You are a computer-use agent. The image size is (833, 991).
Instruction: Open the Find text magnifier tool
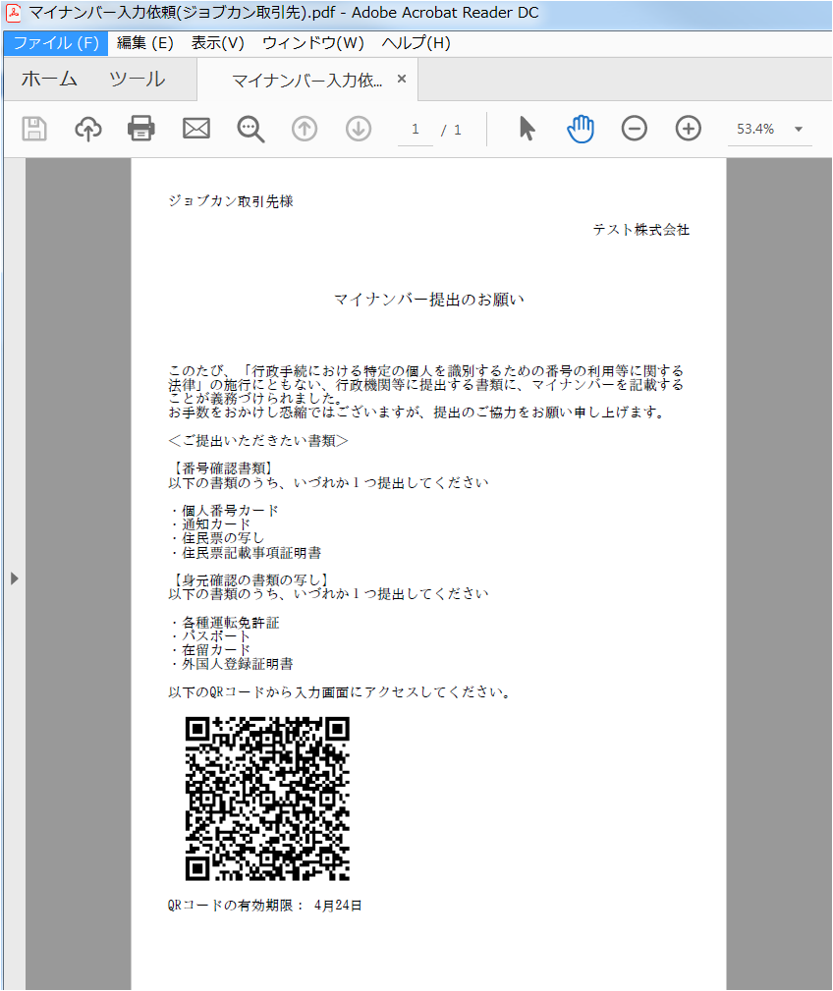[x=250, y=129]
